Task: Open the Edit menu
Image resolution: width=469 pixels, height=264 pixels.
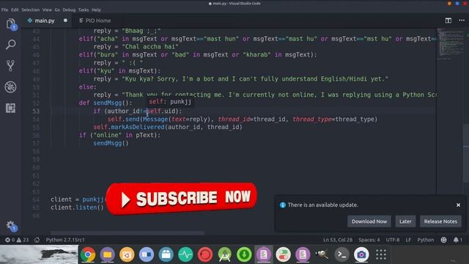Action: click(x=15, y=10)
